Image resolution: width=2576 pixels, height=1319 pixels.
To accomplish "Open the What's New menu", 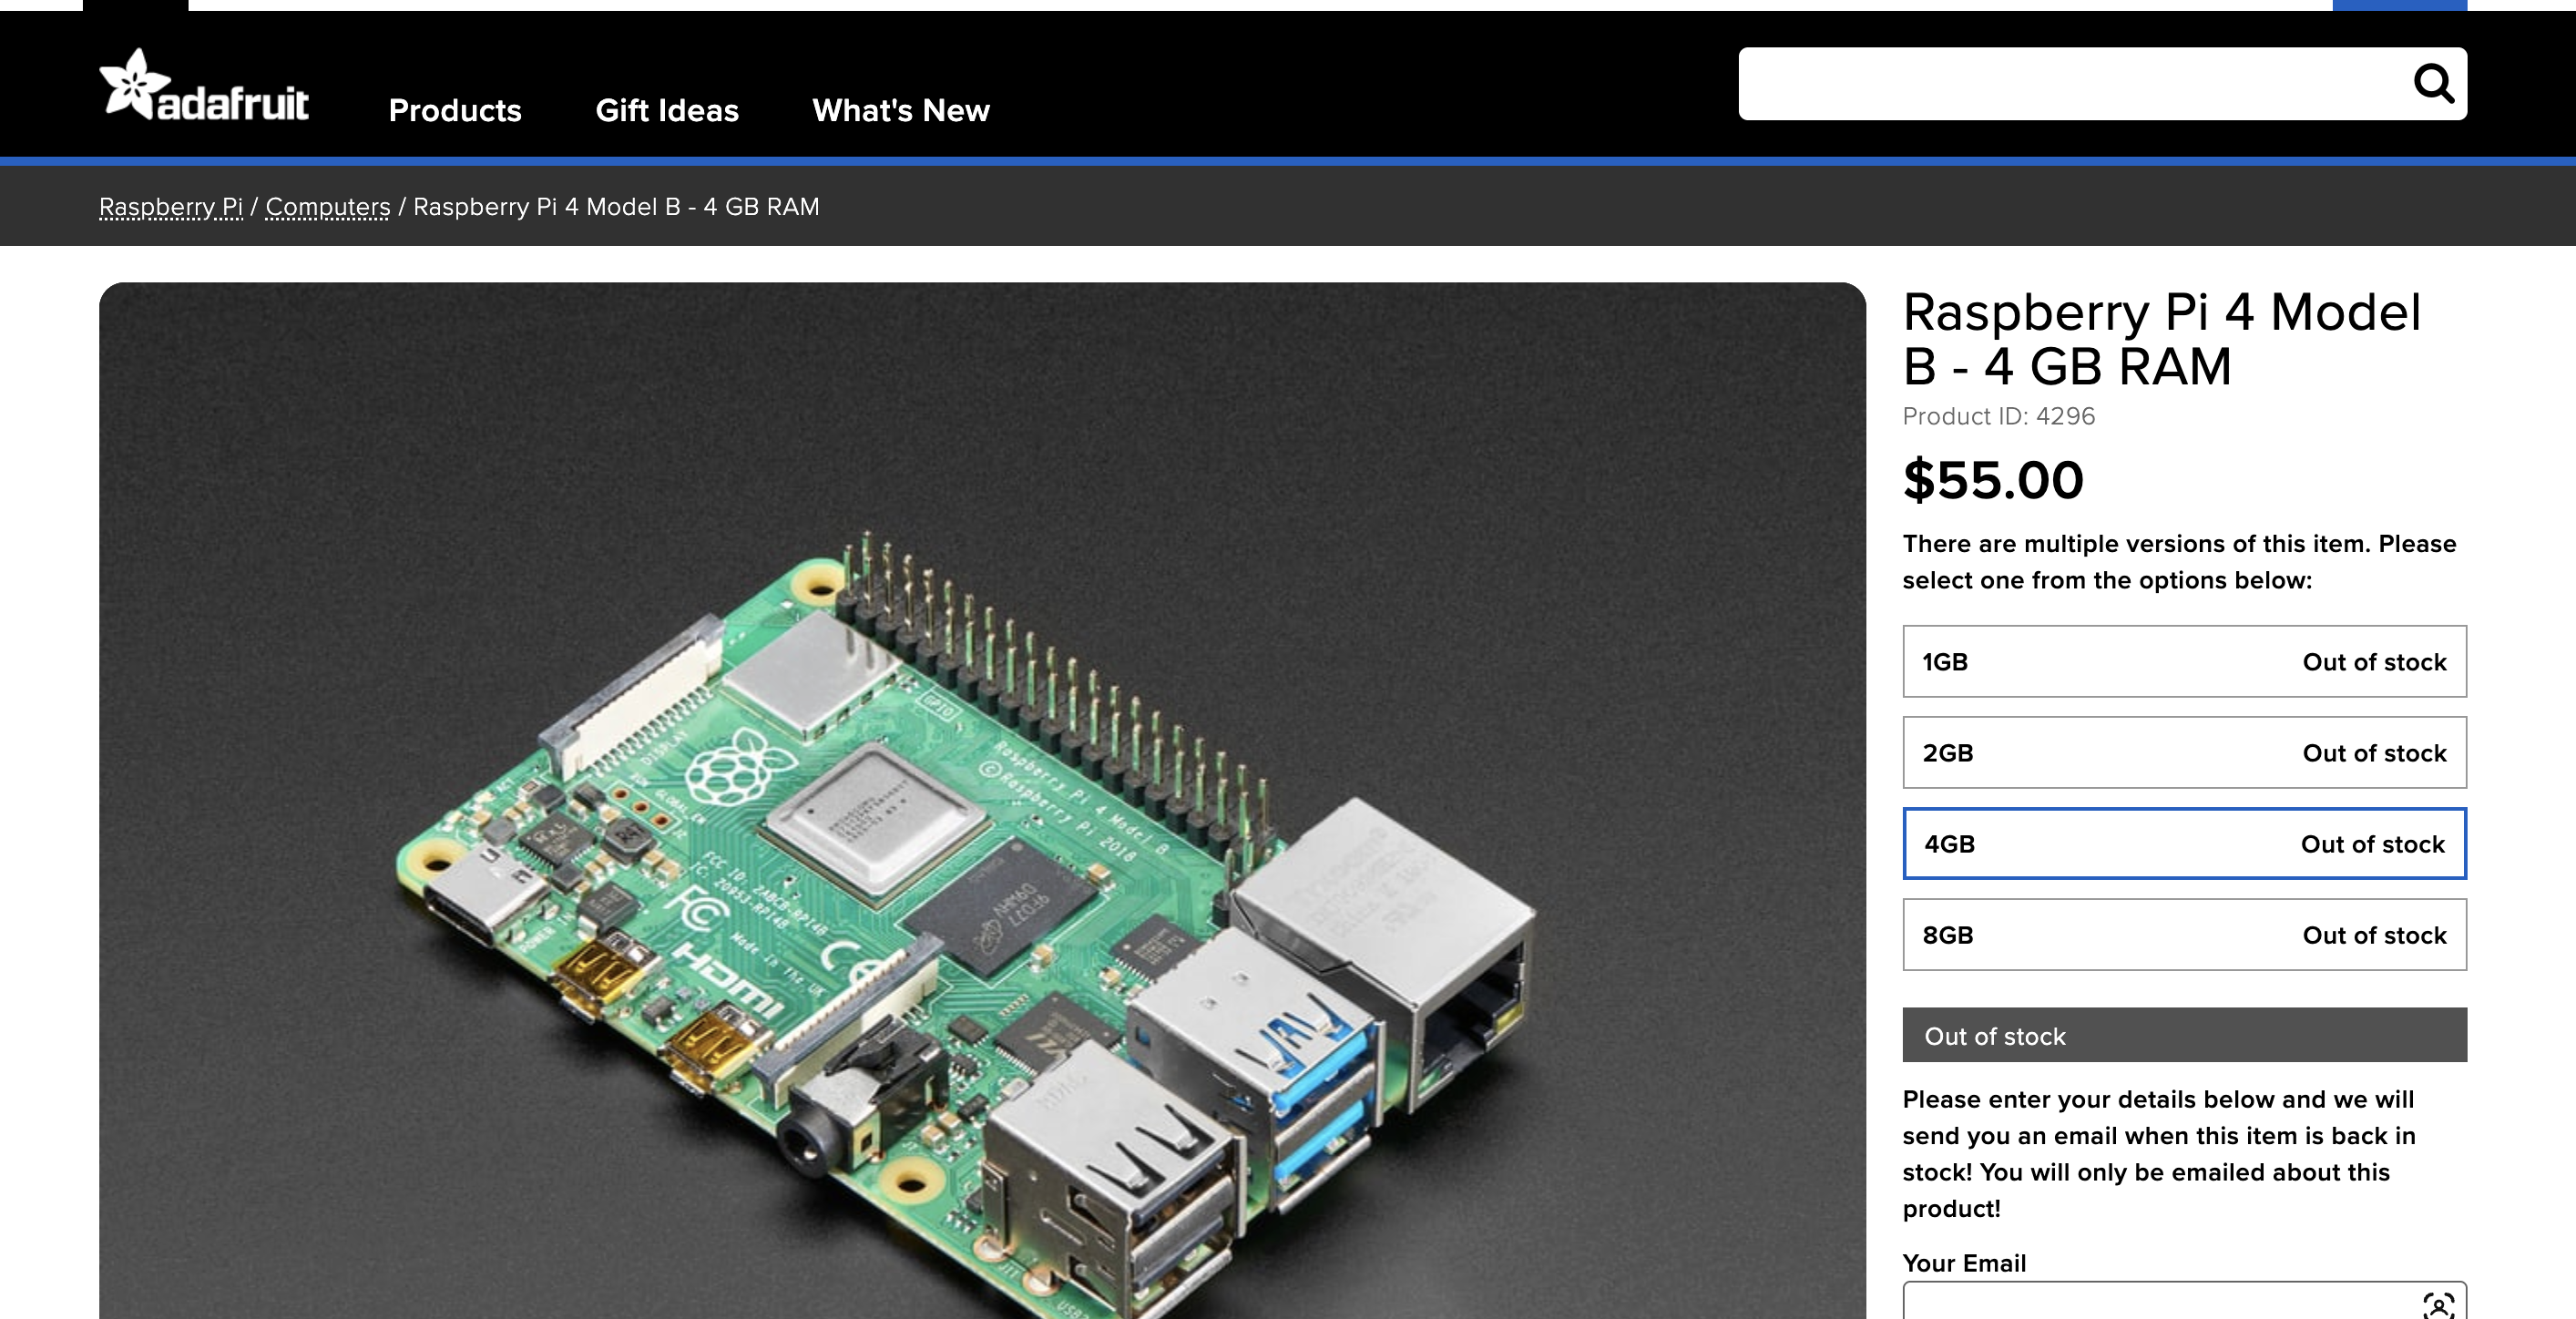I will [901, 110].
